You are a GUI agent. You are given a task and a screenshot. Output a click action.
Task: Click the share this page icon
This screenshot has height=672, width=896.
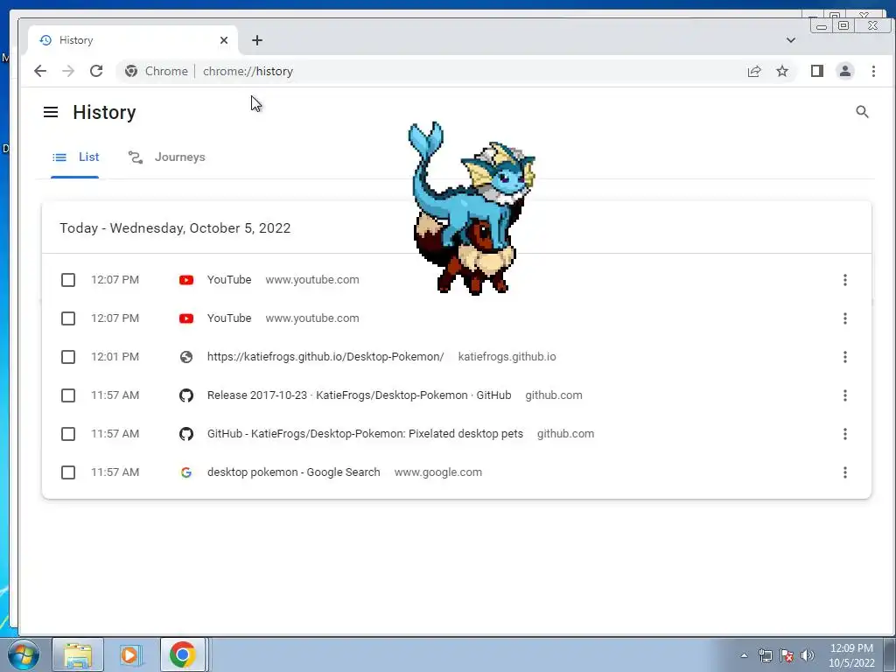click(x=754, y=71)
